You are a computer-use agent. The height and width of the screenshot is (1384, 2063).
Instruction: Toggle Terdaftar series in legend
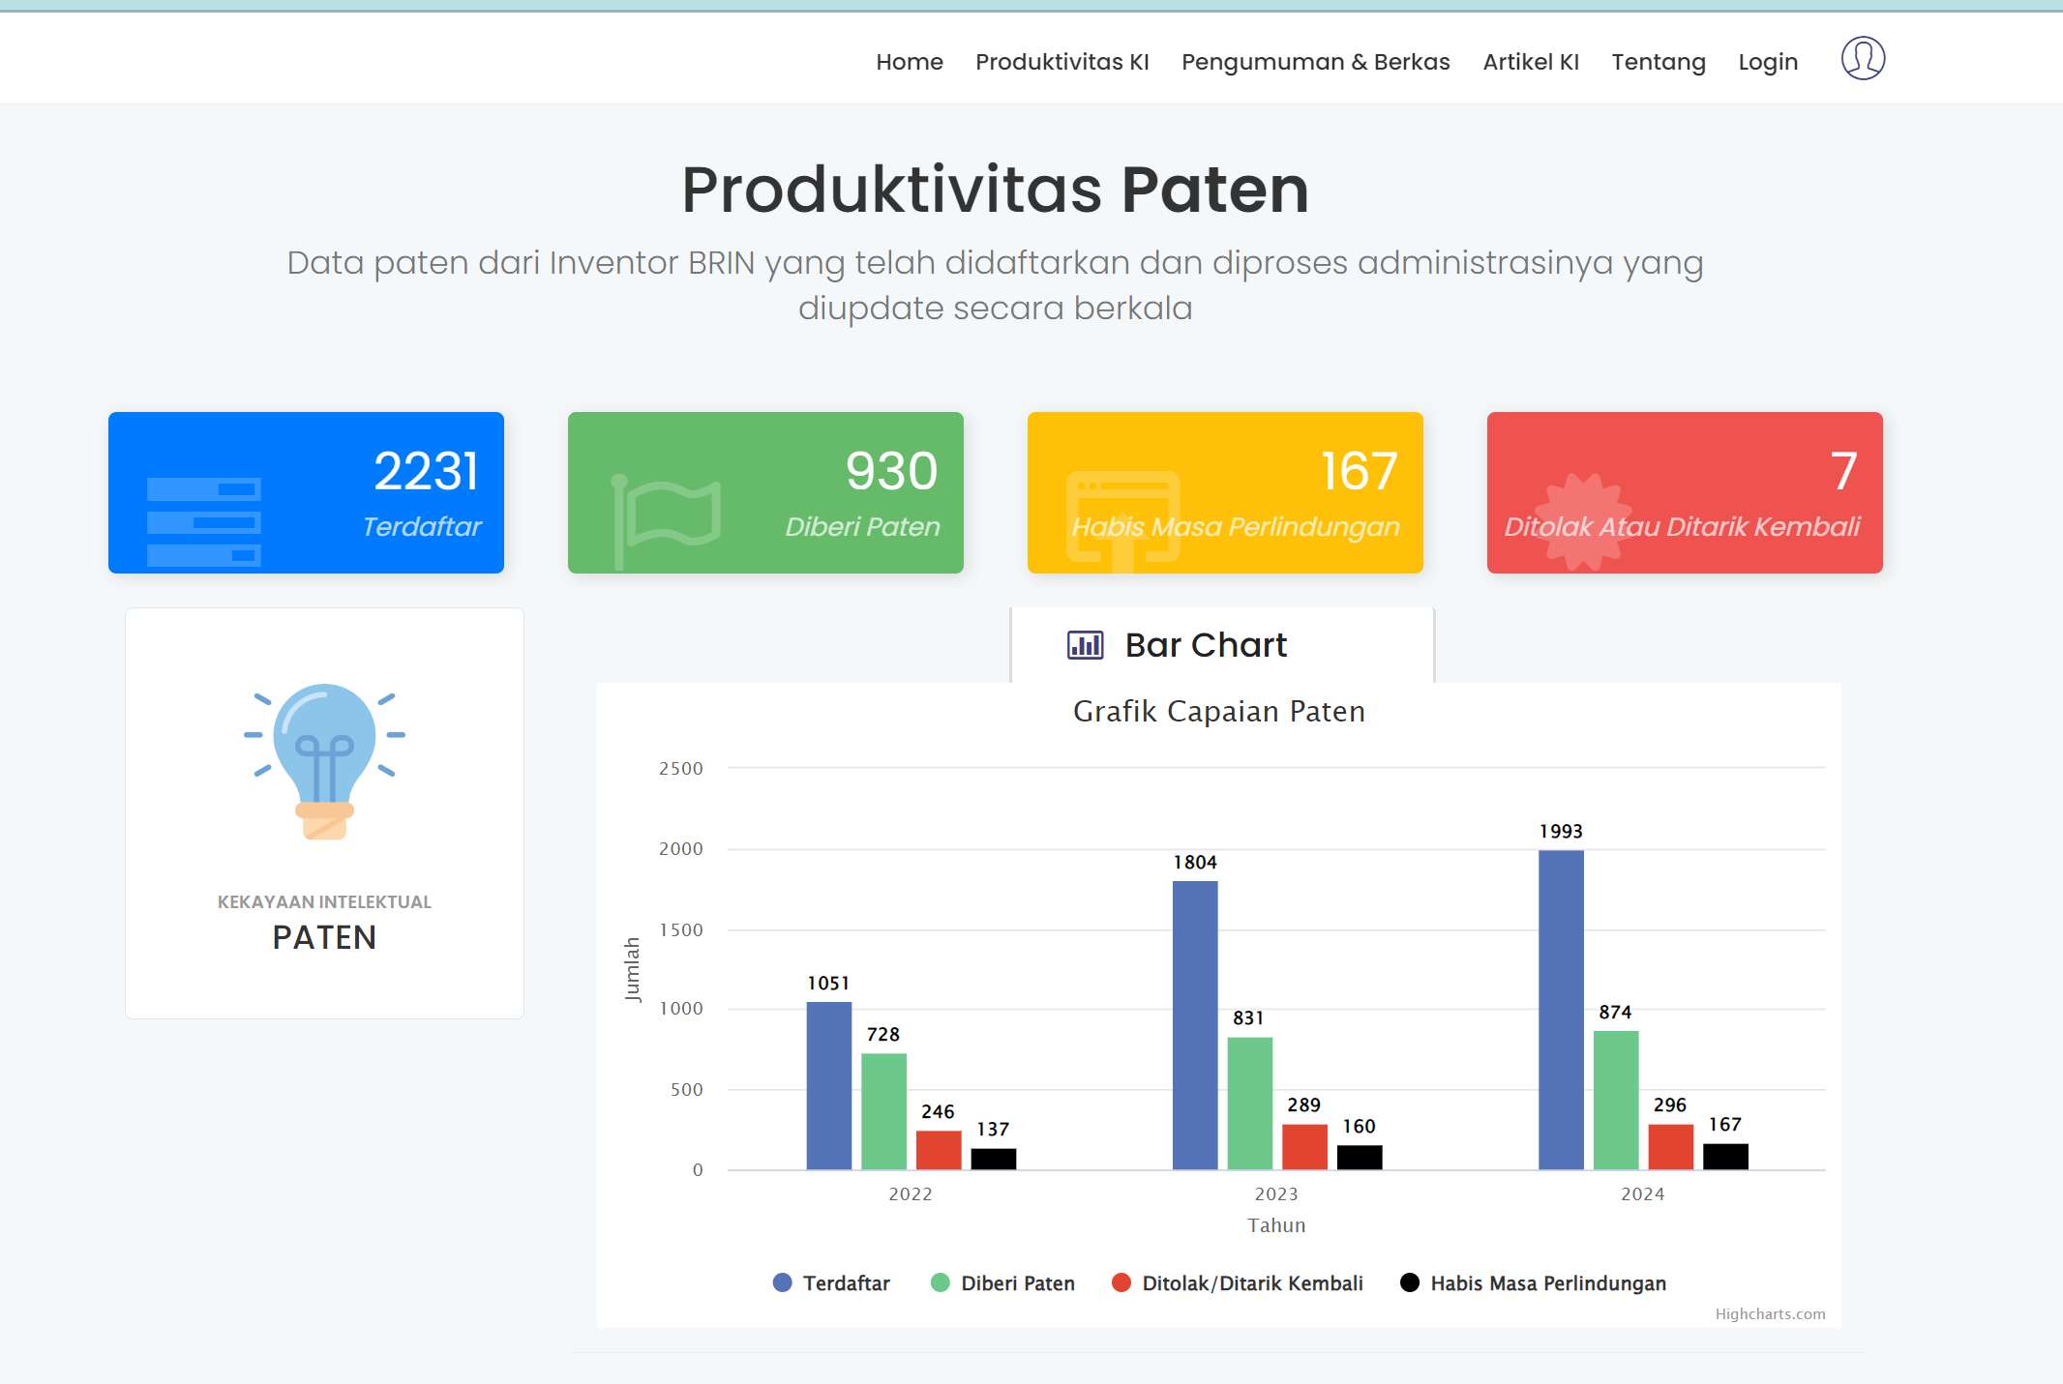tap(831, 1283)
